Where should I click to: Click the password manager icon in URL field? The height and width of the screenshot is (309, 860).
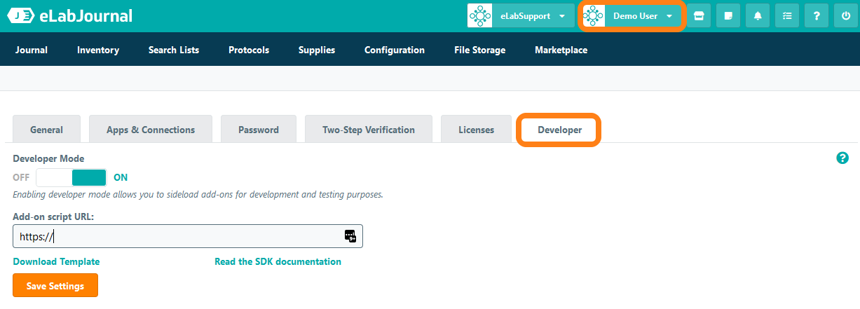[350, 236]
